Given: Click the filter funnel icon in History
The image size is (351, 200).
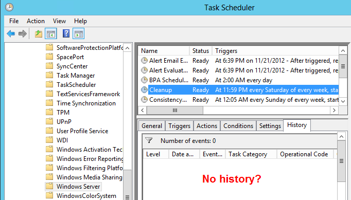Looking at the screenshot, I should click(149, 140).
